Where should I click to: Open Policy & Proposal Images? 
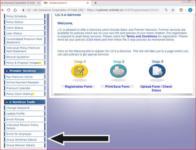pos(25,63)
